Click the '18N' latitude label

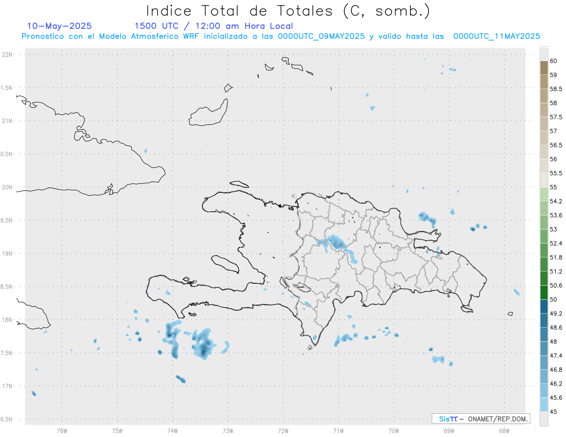(x=7, y=320)
